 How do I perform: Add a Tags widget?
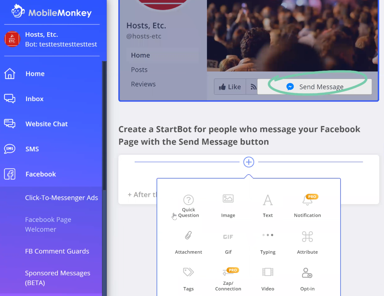[188, 279]
